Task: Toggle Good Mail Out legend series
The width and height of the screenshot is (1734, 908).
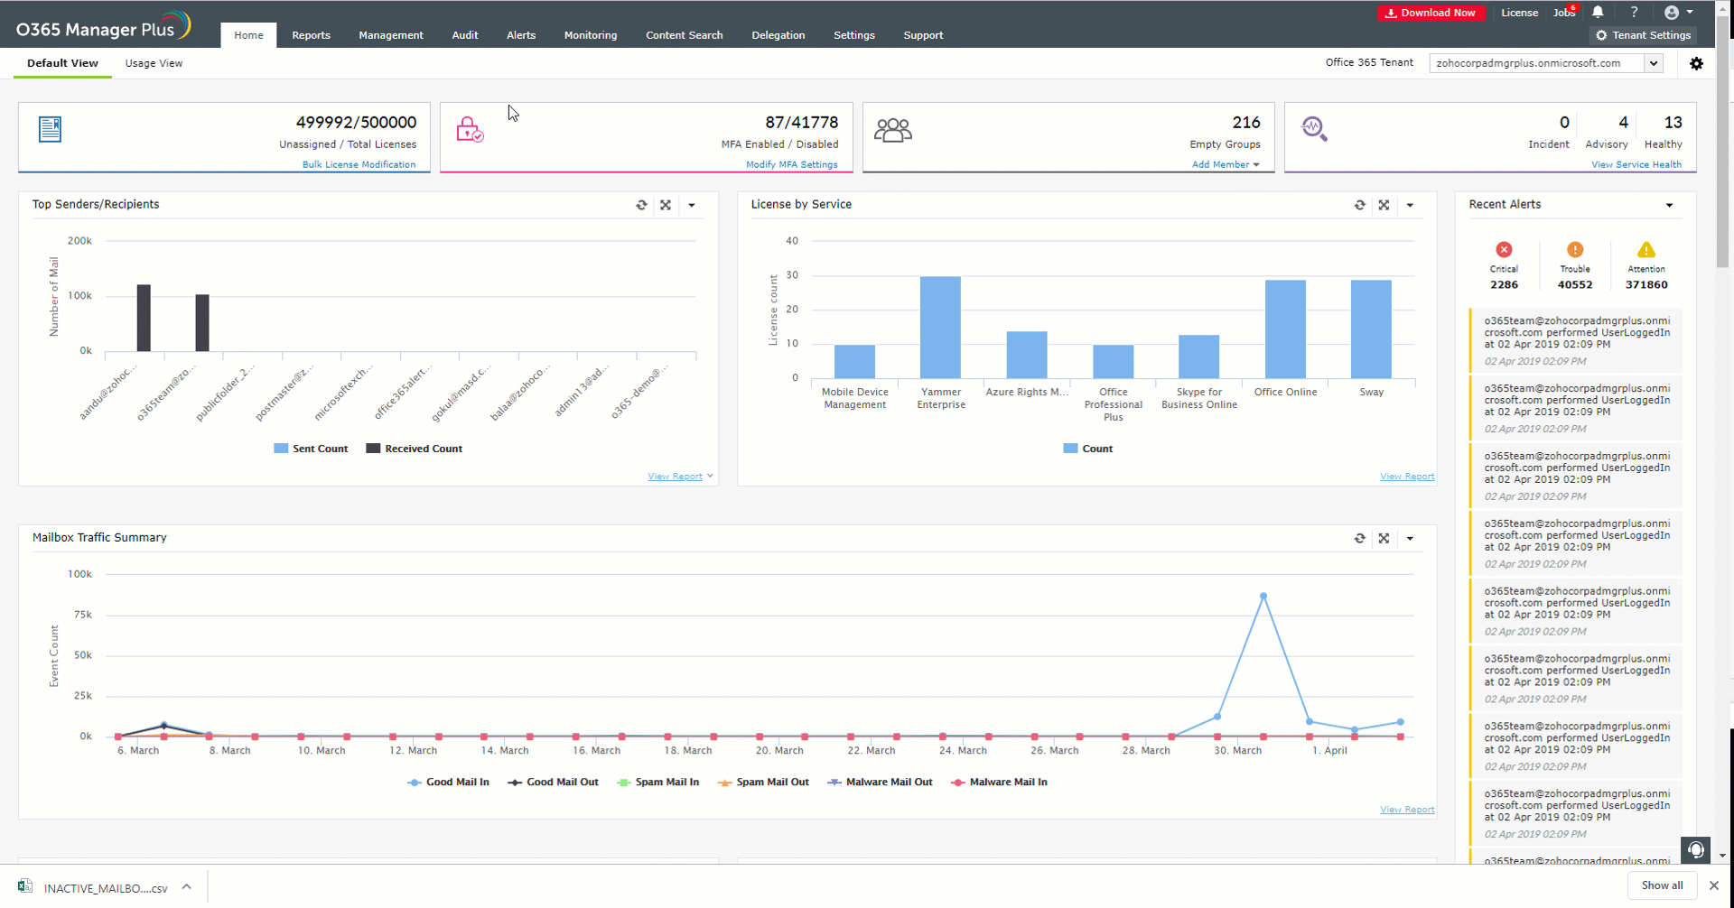Action: pos(553,782)
